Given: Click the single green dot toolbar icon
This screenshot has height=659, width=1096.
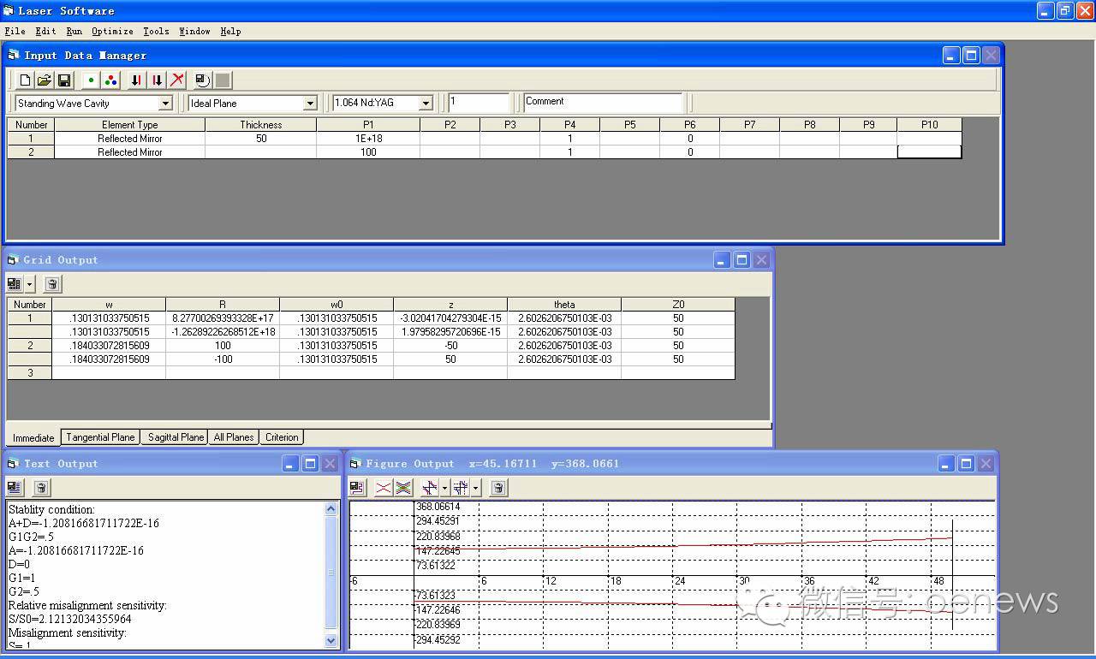Looking at the screenshot, I should [x=90, y=80].
